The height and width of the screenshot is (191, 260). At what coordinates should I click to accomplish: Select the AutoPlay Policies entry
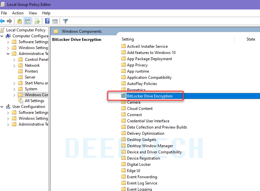point(142,84)
